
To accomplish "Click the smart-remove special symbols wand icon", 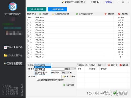I will (63, 2).
